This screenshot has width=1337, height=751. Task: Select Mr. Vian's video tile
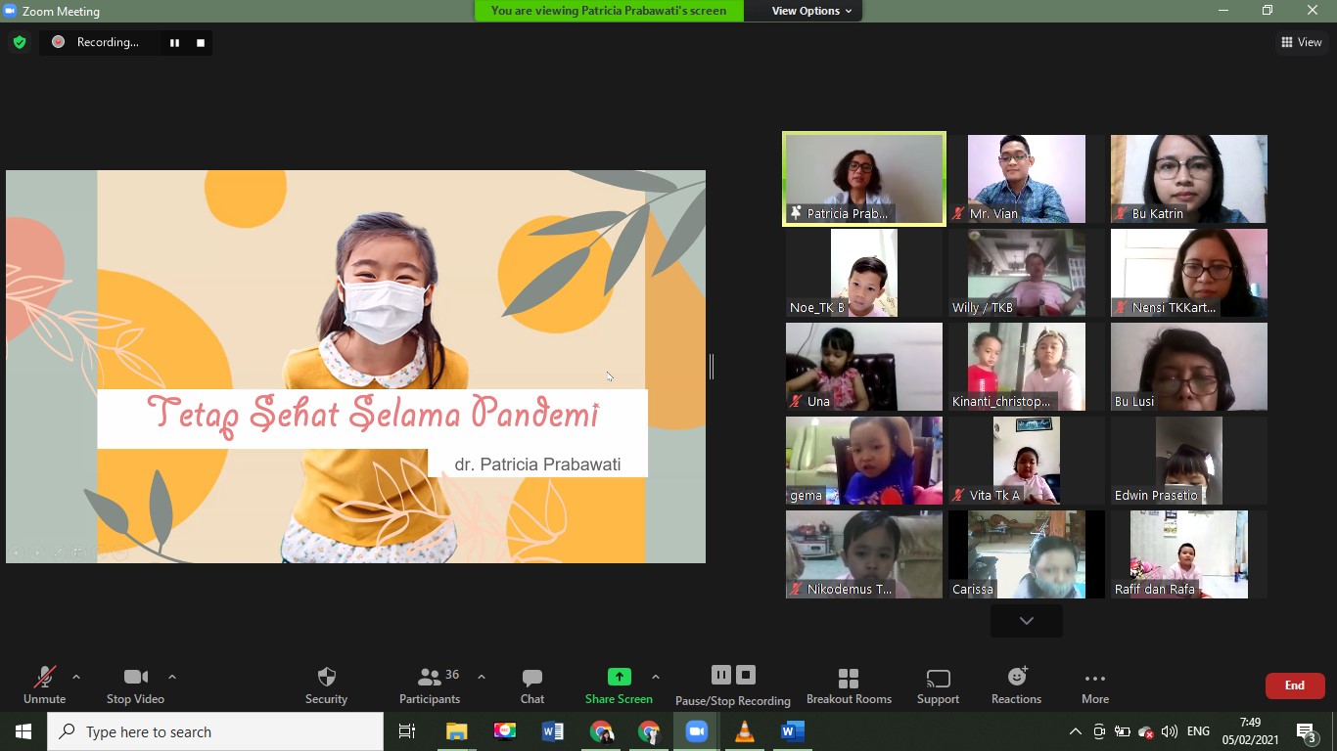[1027, 179]
